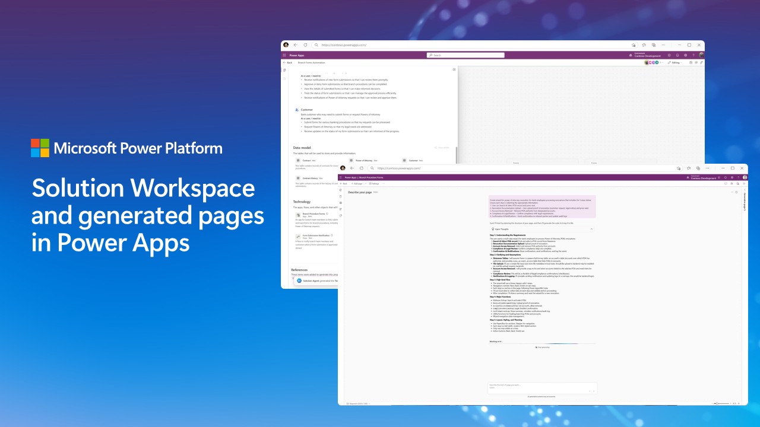Viewport: 760px width, 427px height.
Task: Click profile avatar in front browser title bar
Action: (343, 168)
